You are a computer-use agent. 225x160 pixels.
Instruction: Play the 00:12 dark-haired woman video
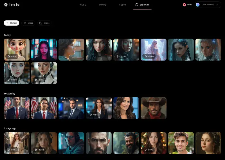[x=126, y=50]
